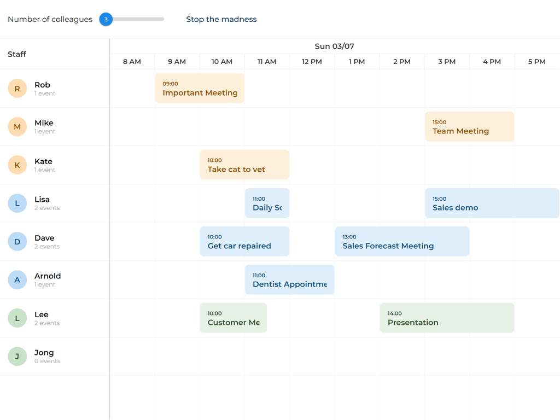Click Dave's blue avatar icon
The width and height of the screenshot is (560, 420).
[x=17, y=241]
